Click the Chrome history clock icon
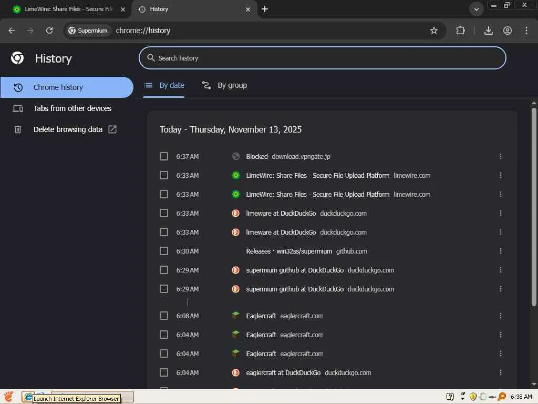Viewport: 538px width, 404px height. [18, 87]
